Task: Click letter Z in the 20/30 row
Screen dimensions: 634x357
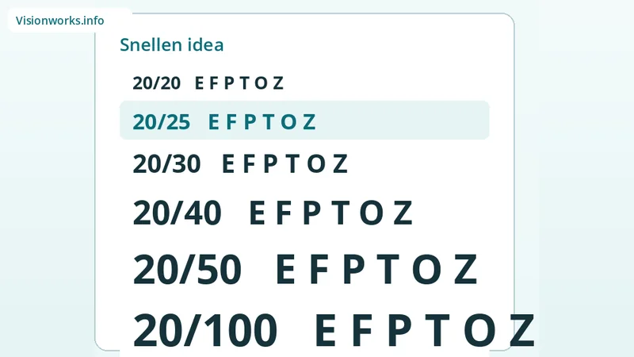Action: coord(341,164)
